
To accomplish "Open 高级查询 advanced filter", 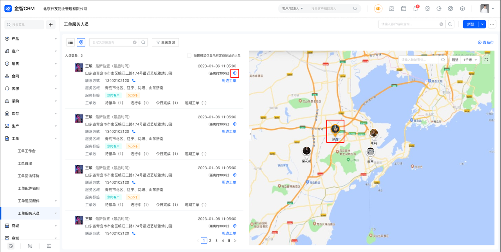I will pyautogui.click(x=166, y=42).
